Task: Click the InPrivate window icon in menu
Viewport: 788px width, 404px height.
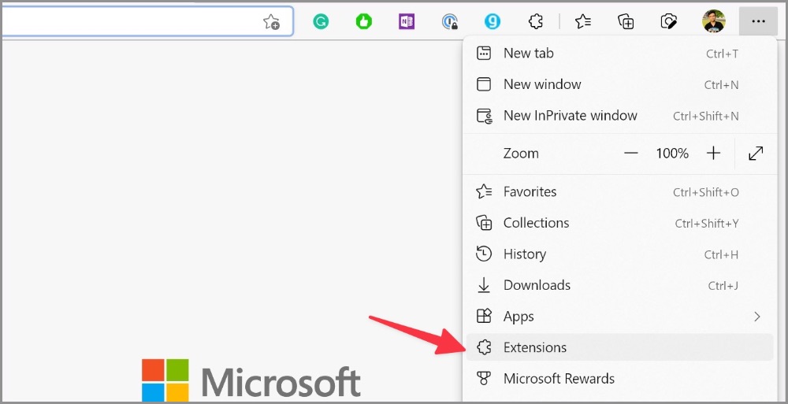Action: click(484, 116)
